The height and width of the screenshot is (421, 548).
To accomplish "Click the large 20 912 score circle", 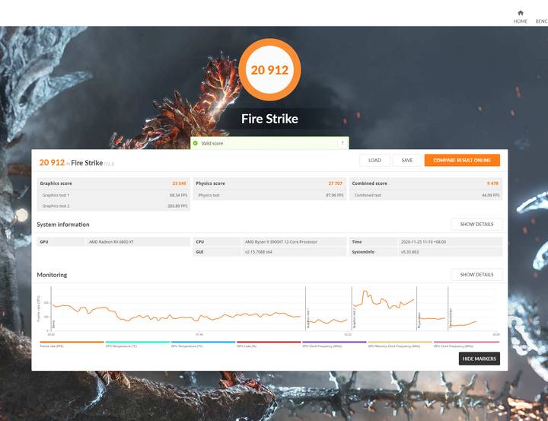I will point(269,69).
